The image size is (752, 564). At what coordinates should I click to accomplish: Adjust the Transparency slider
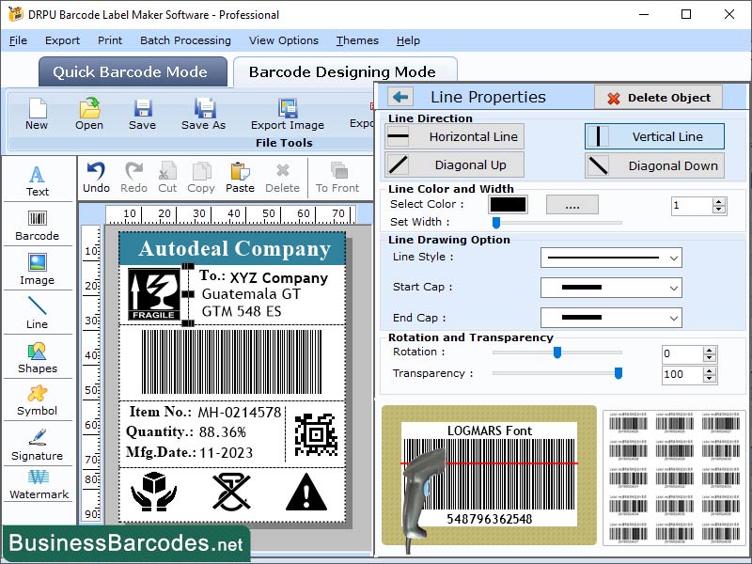618,373
